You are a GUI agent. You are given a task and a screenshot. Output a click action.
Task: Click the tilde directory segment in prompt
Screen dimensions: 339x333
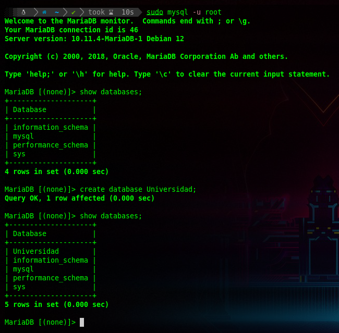tap(56, 12)
